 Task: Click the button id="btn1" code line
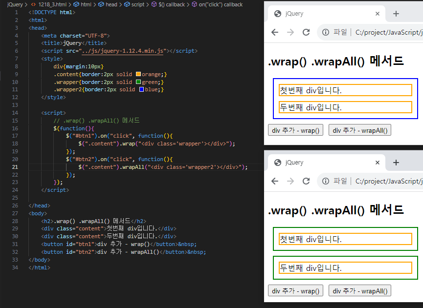point(119,244)
